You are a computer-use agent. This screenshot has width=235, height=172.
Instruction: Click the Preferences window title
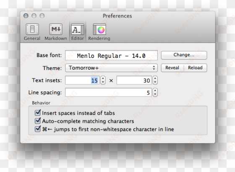coord(117,16)
